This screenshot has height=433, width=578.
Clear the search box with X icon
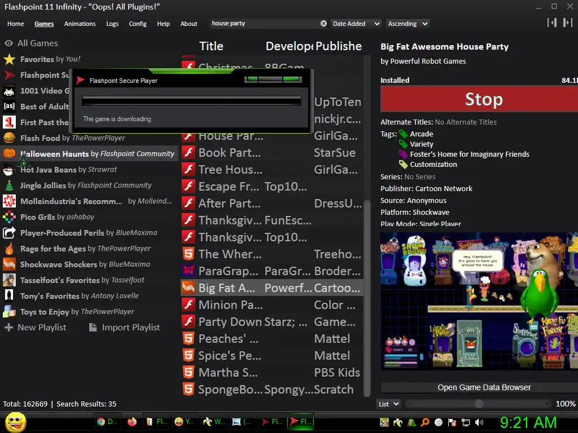(323, 24)
